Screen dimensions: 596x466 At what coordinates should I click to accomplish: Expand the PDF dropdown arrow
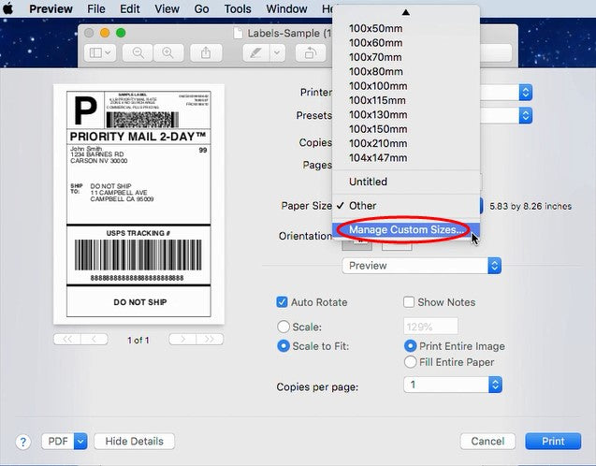(80, 441)
